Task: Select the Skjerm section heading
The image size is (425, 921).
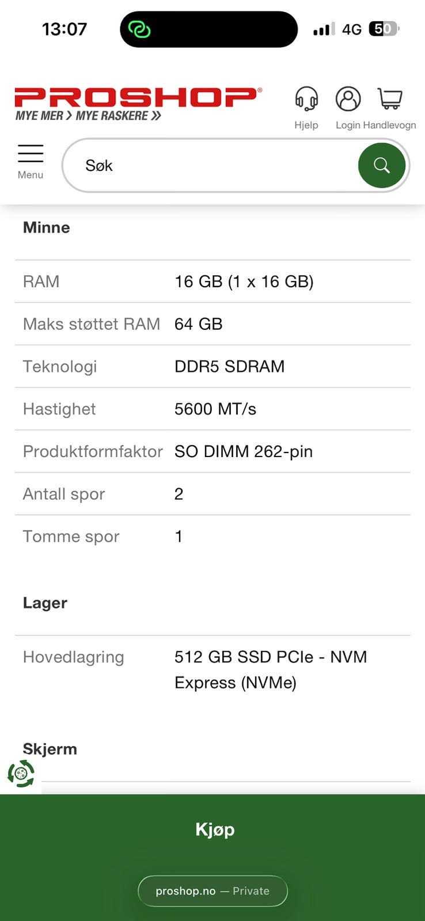Action: [x=50, y=749]
